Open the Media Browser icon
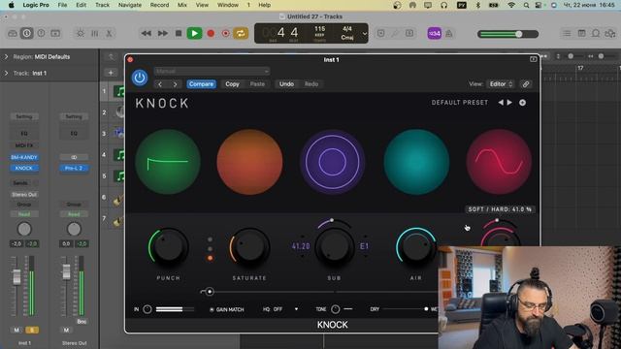The image size is (621, 349). [610, 34]
